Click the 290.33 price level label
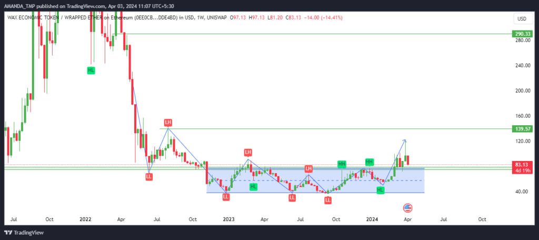 click(x=522, y=34)
